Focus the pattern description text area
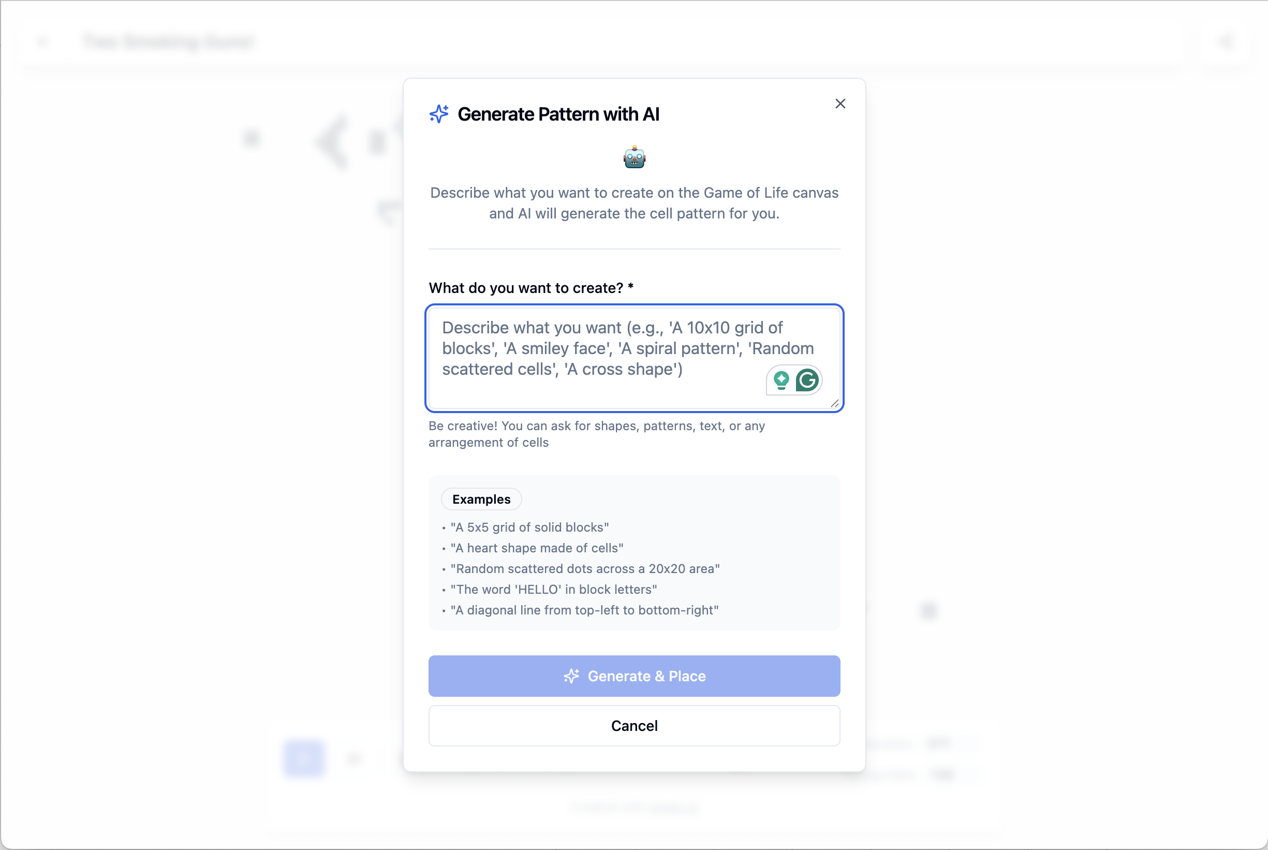Screen dimensions: 1268x850 (634, 358)
